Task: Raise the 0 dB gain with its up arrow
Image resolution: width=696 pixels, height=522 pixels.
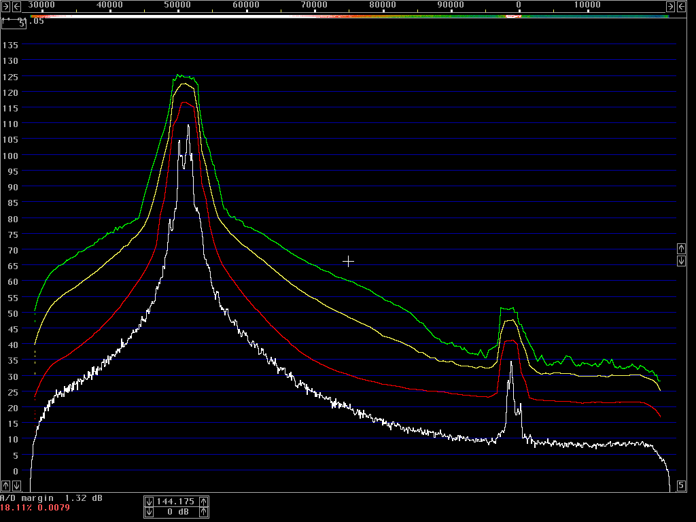Action: 203,512
